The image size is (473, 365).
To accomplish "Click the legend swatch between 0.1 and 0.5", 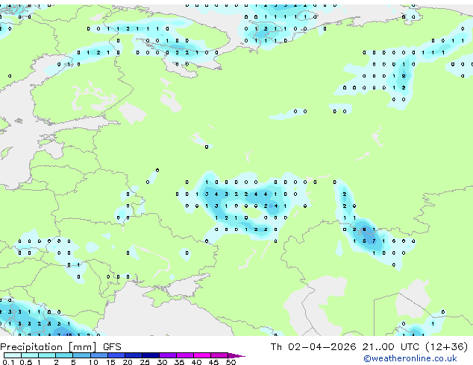I will coord(13,355).
